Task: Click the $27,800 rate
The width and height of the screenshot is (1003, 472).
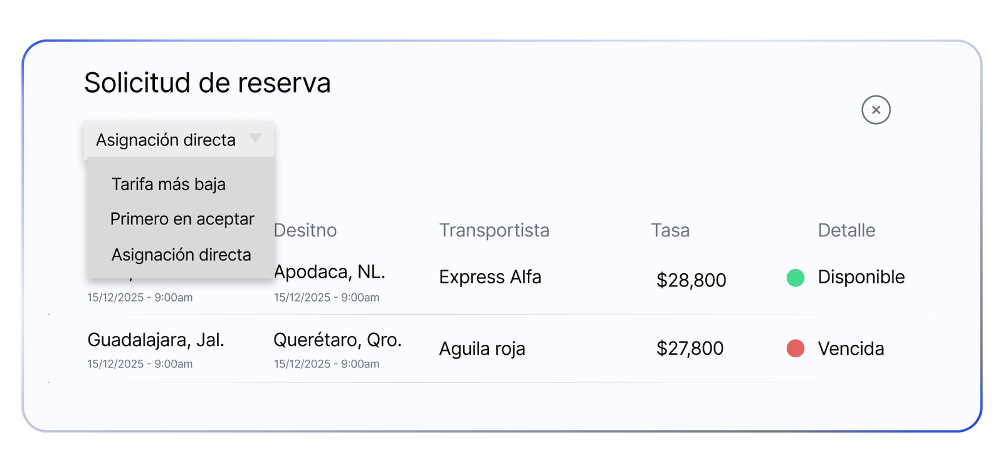Action: coord(690,348)
